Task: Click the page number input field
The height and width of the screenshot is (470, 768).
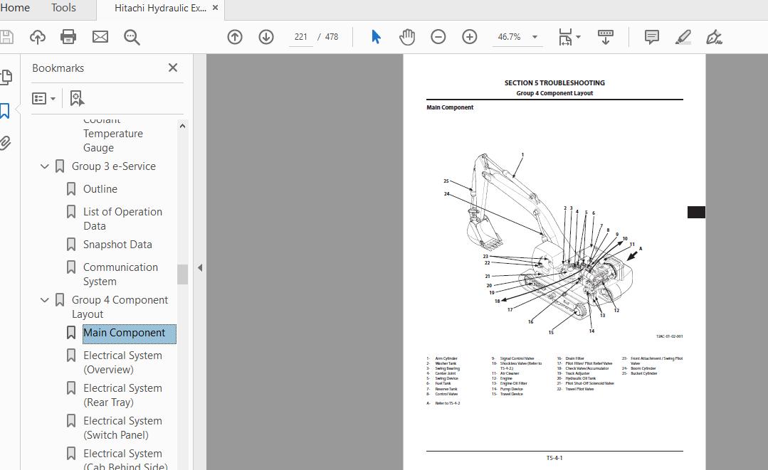Action: coord(301,37)
